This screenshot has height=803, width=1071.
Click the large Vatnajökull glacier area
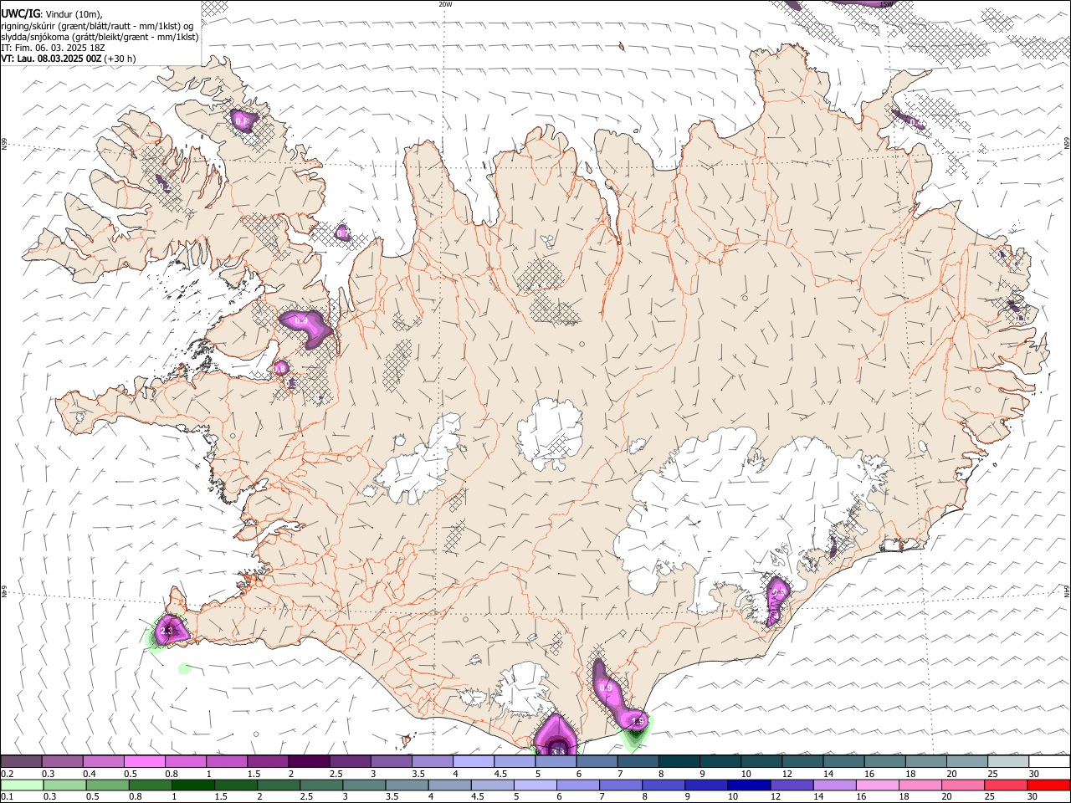click(736, 510)
